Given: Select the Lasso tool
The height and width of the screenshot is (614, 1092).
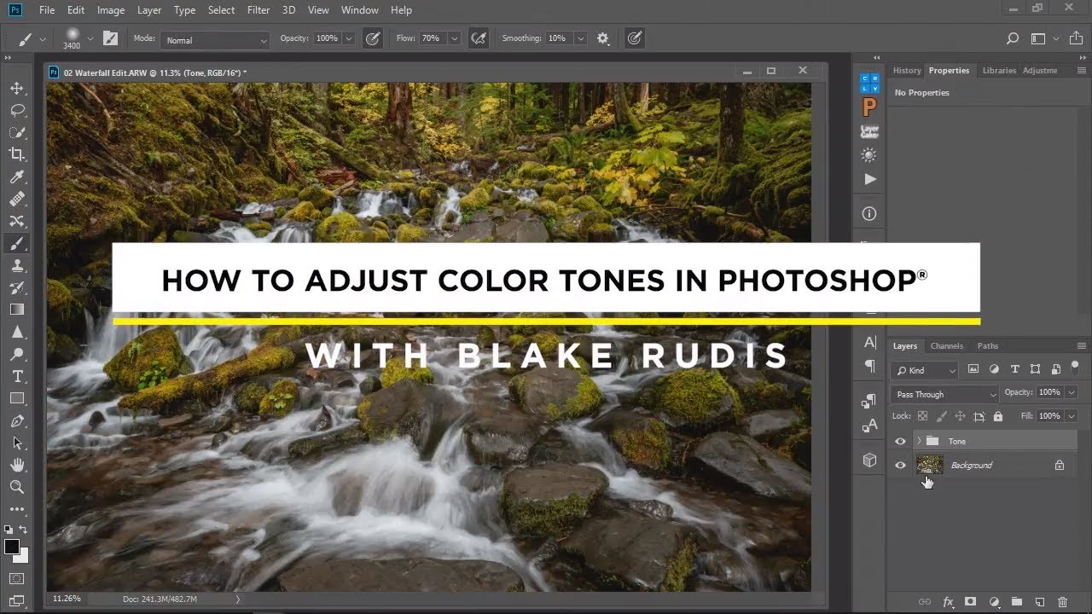Looking at the screenshot, I should (x=16, y=111).
